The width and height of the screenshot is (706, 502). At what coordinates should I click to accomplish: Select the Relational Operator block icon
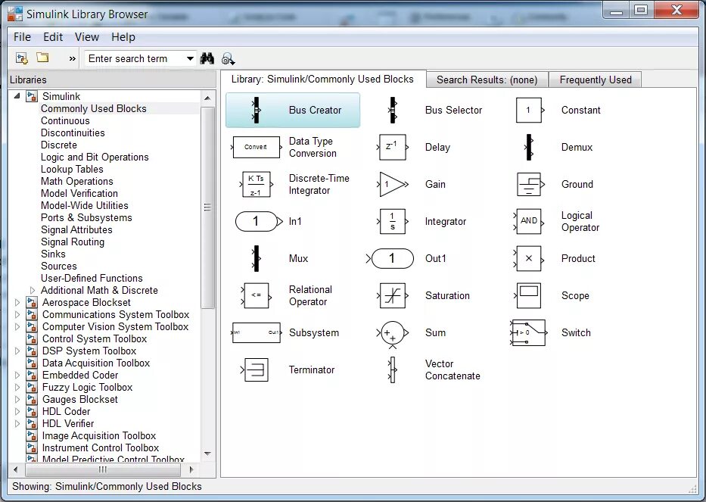coord(257,295)
